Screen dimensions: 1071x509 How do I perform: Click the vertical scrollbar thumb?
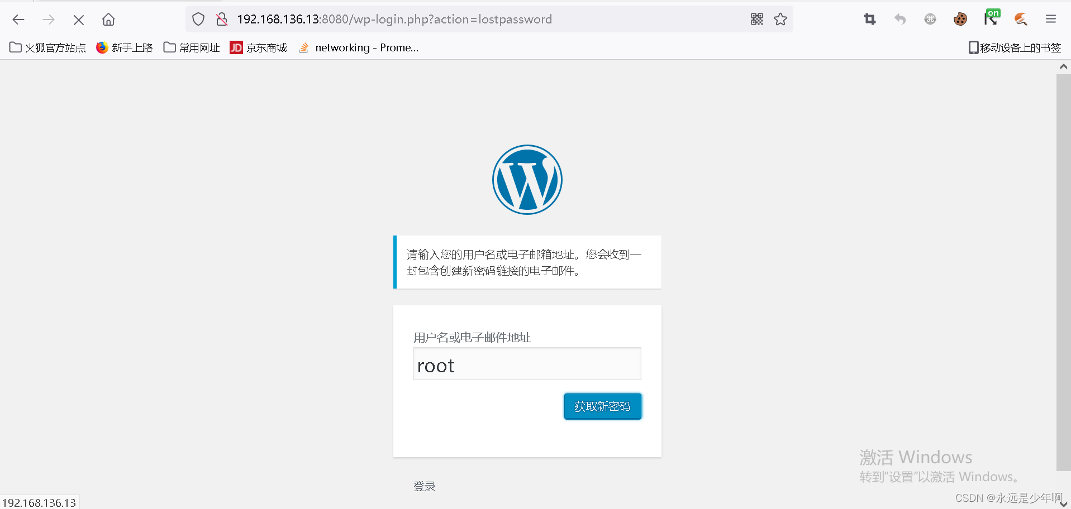[x=1064, y=273]
